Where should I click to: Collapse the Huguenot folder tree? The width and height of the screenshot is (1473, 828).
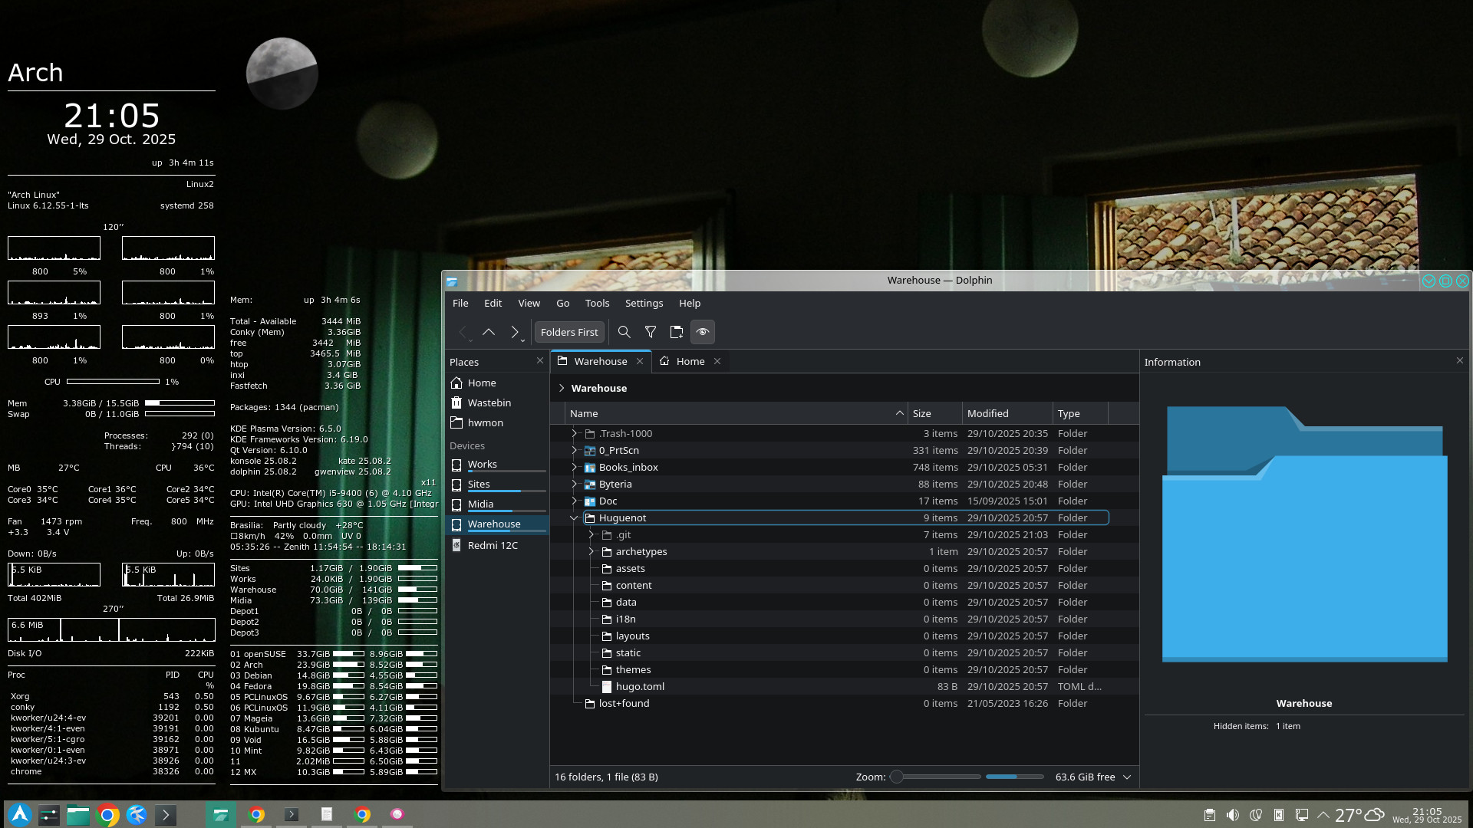pyautogui.click(x=574, y=518)
